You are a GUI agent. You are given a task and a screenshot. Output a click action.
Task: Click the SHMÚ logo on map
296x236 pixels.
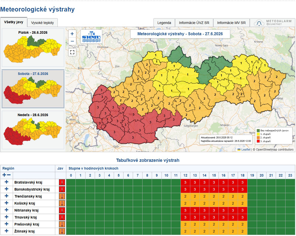pos(91,36)
